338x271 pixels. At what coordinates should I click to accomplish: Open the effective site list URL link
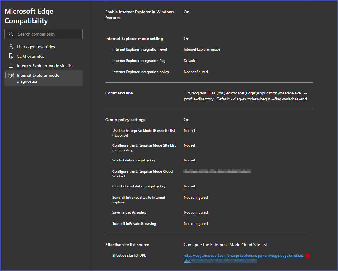click(244, 258)
